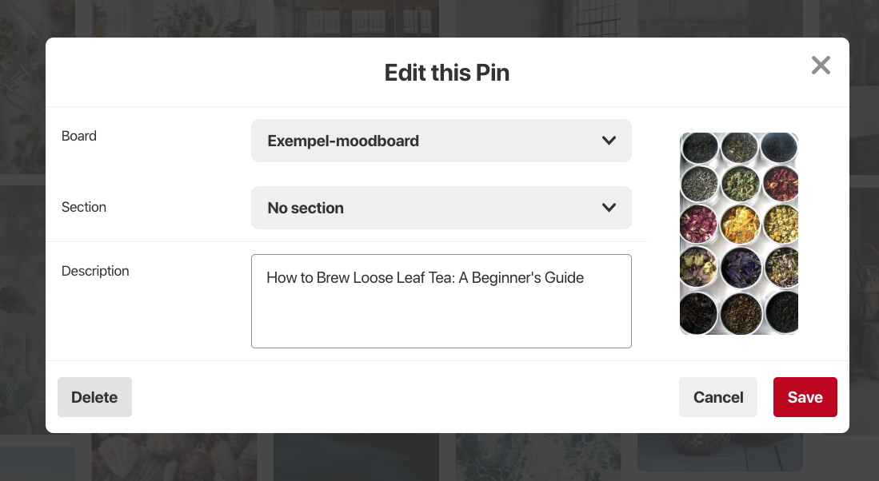
Task: Focus the Description text box
Action: coord(441,301)
